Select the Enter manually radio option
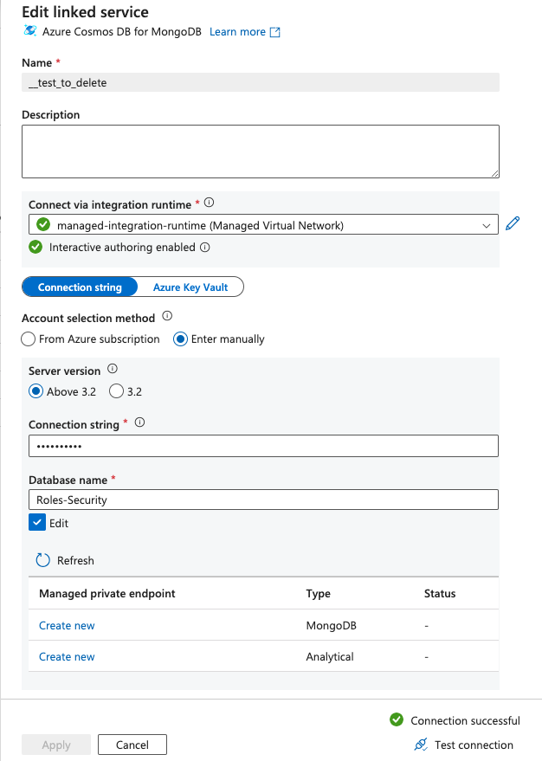The width and height of the screenshot is (542, 761). pyautogui.click(x=181, y=339)
